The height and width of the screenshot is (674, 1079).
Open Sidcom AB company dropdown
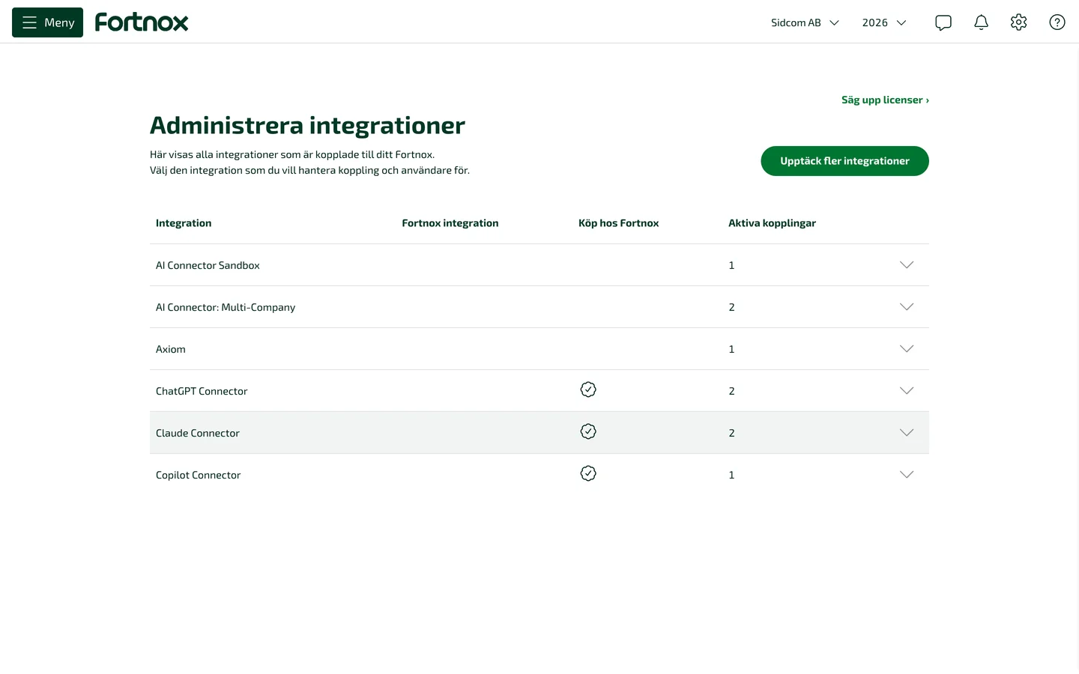[x=805, y=22]
